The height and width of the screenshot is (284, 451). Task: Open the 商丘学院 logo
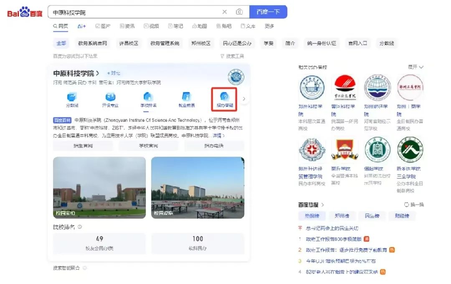point(345,150)
